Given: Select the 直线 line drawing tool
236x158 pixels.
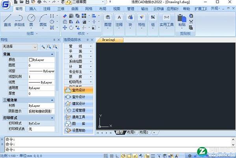Looking at the screenshot, I should [7, 20].
